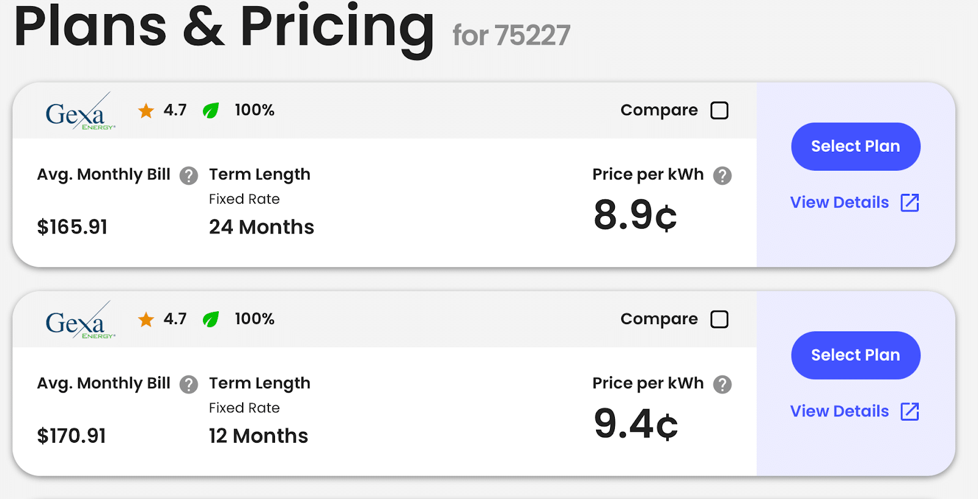Viewport: 978px width, 499px height.
Task: Click the star rating icon beside 4.7
Action: click(x=146, y=111)
